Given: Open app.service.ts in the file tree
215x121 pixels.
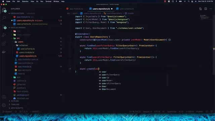Looking at the screenshot, I should point(25,70).
